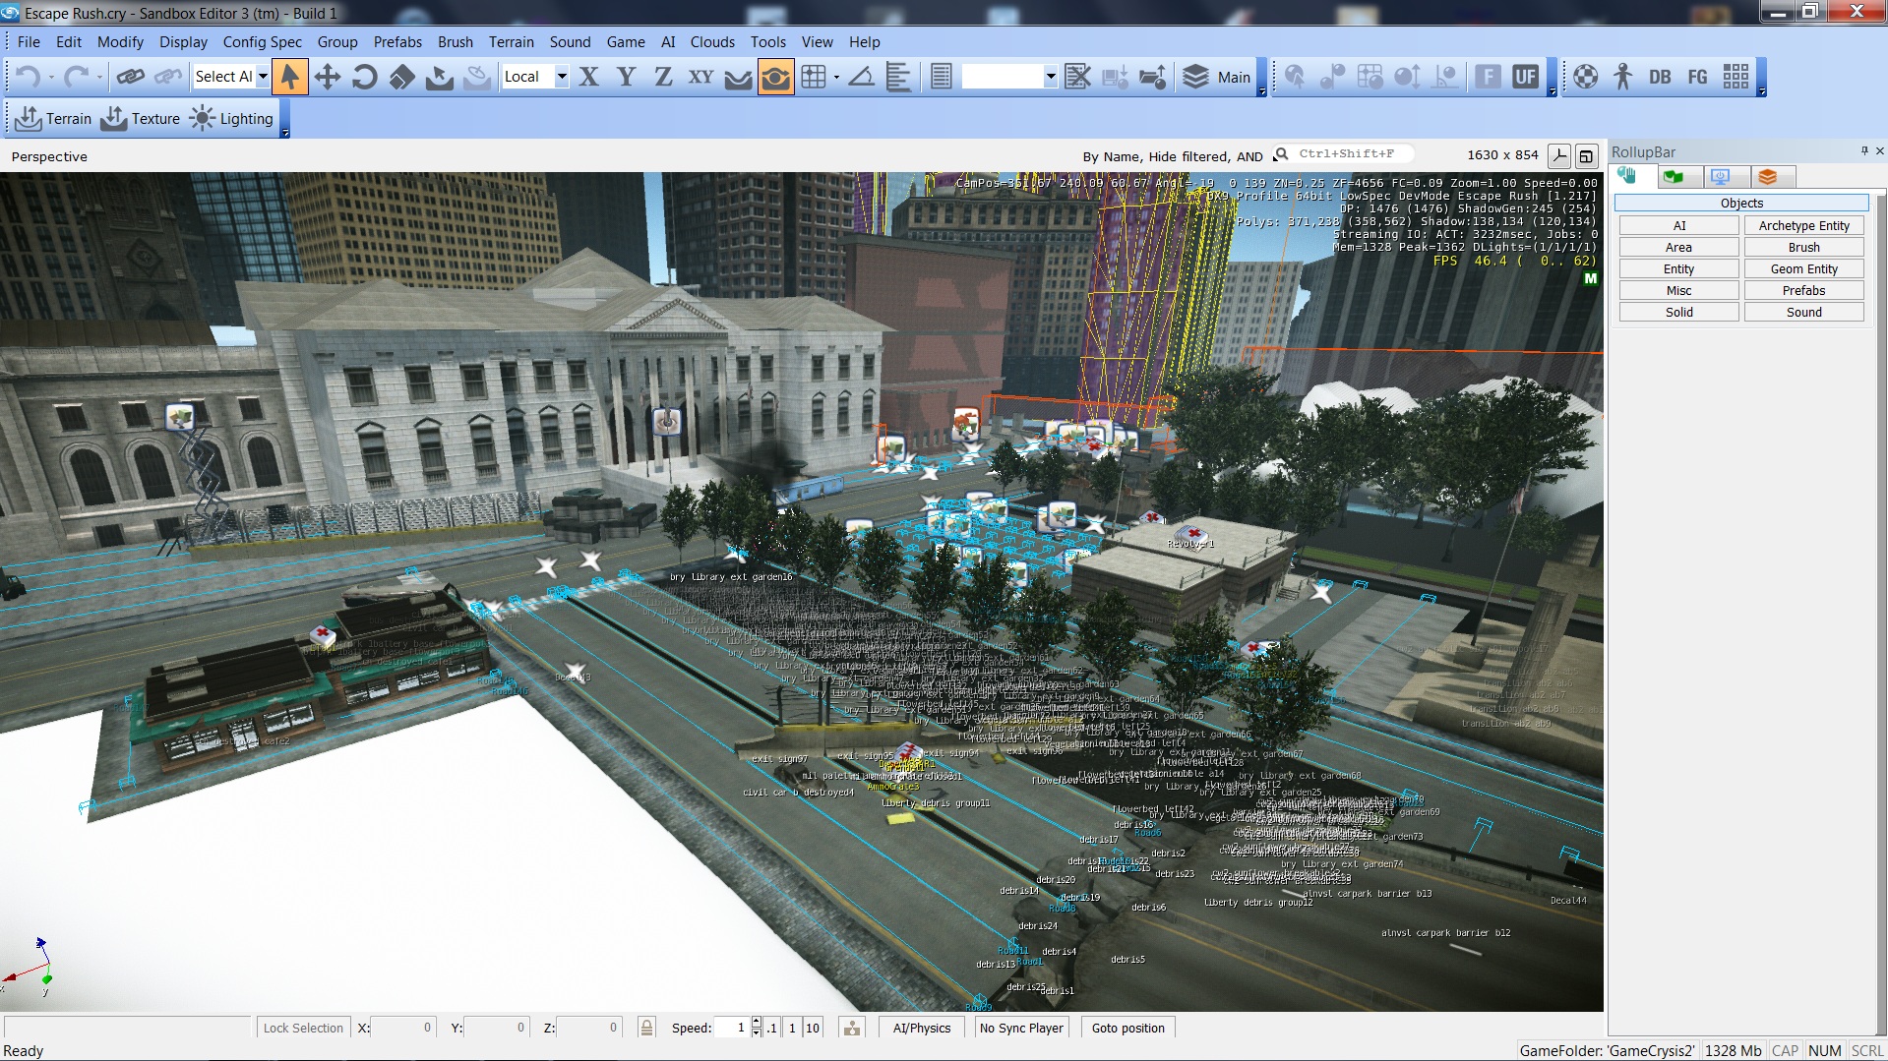Click the Ruler measurement icon
Viewport: 1888px width, 1061px height.
[899, 77]
